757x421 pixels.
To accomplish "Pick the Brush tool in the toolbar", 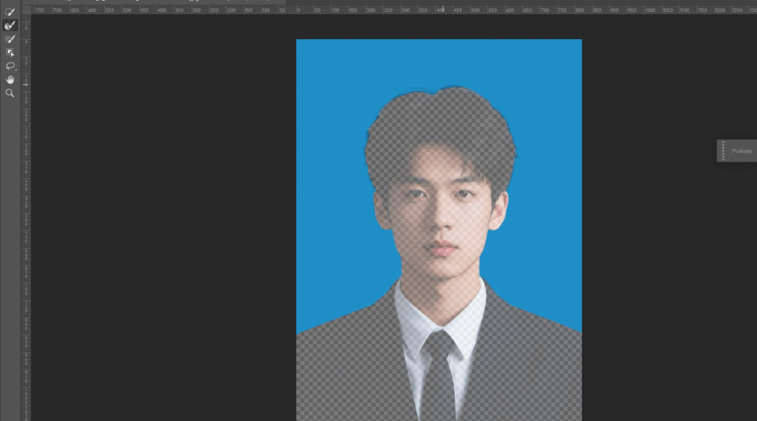I will (x=10, y=38).
